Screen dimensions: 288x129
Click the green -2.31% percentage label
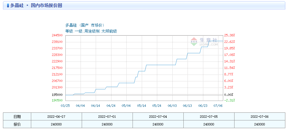point(229,100)
